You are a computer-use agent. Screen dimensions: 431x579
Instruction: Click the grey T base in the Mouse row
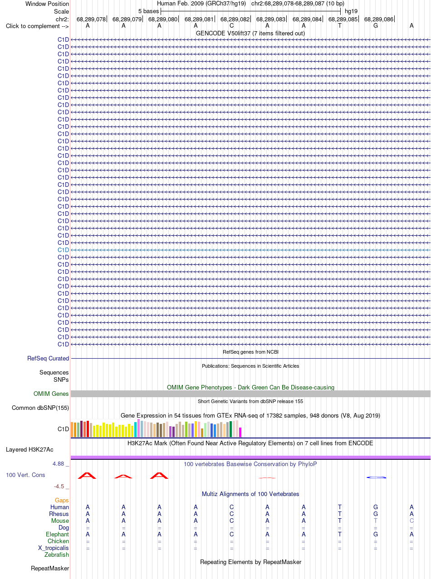(375, 521)
